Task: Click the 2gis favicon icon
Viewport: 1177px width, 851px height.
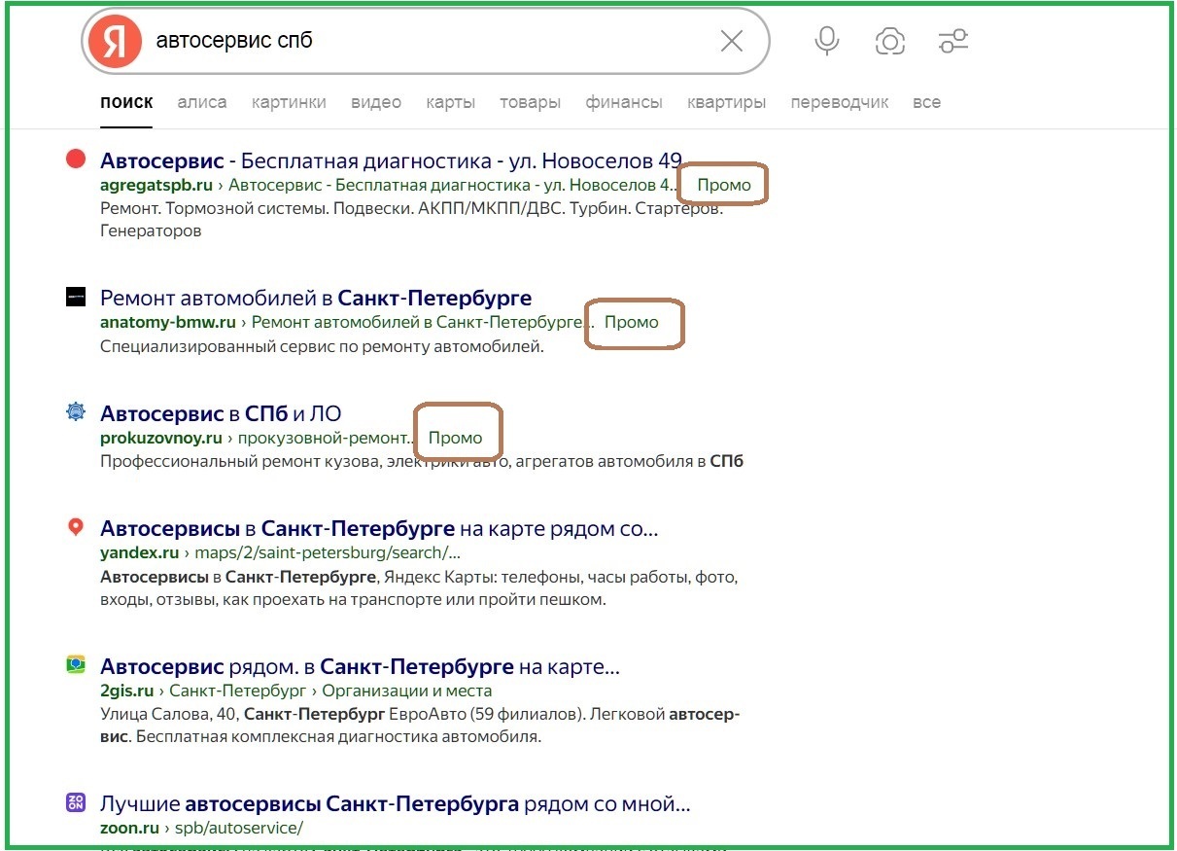Action: [76, 666]
